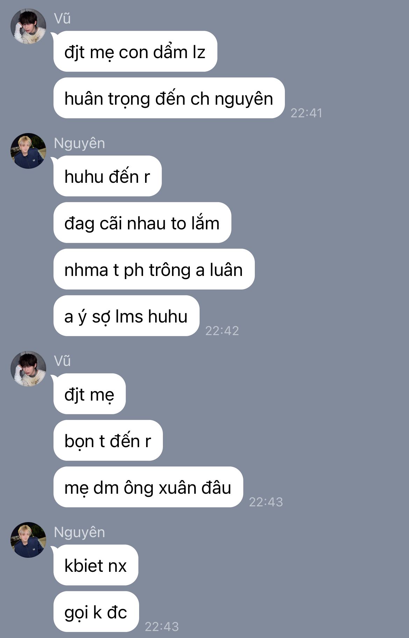This screenshot has width=409, height=638.
Task: Click the last 'Nguyên' sender name label
Action: pyautogui.click(x=79, y=532)
